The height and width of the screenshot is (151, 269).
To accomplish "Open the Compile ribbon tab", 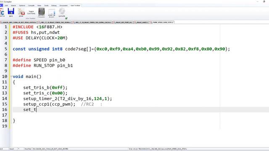I will (31, 5).
